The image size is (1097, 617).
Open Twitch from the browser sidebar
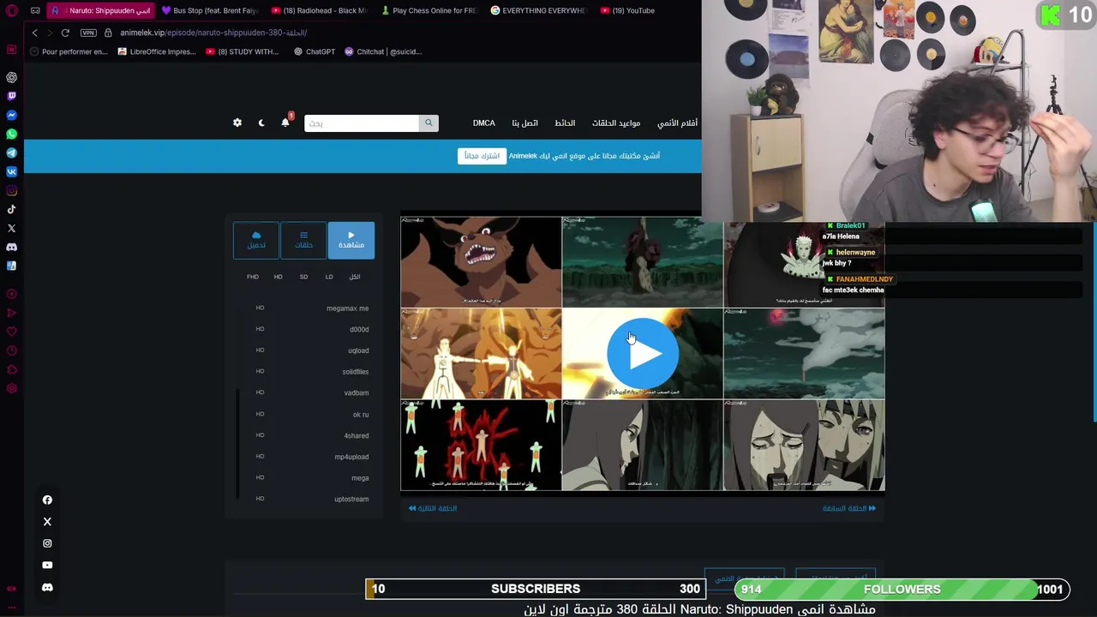(x=12, y=96)
